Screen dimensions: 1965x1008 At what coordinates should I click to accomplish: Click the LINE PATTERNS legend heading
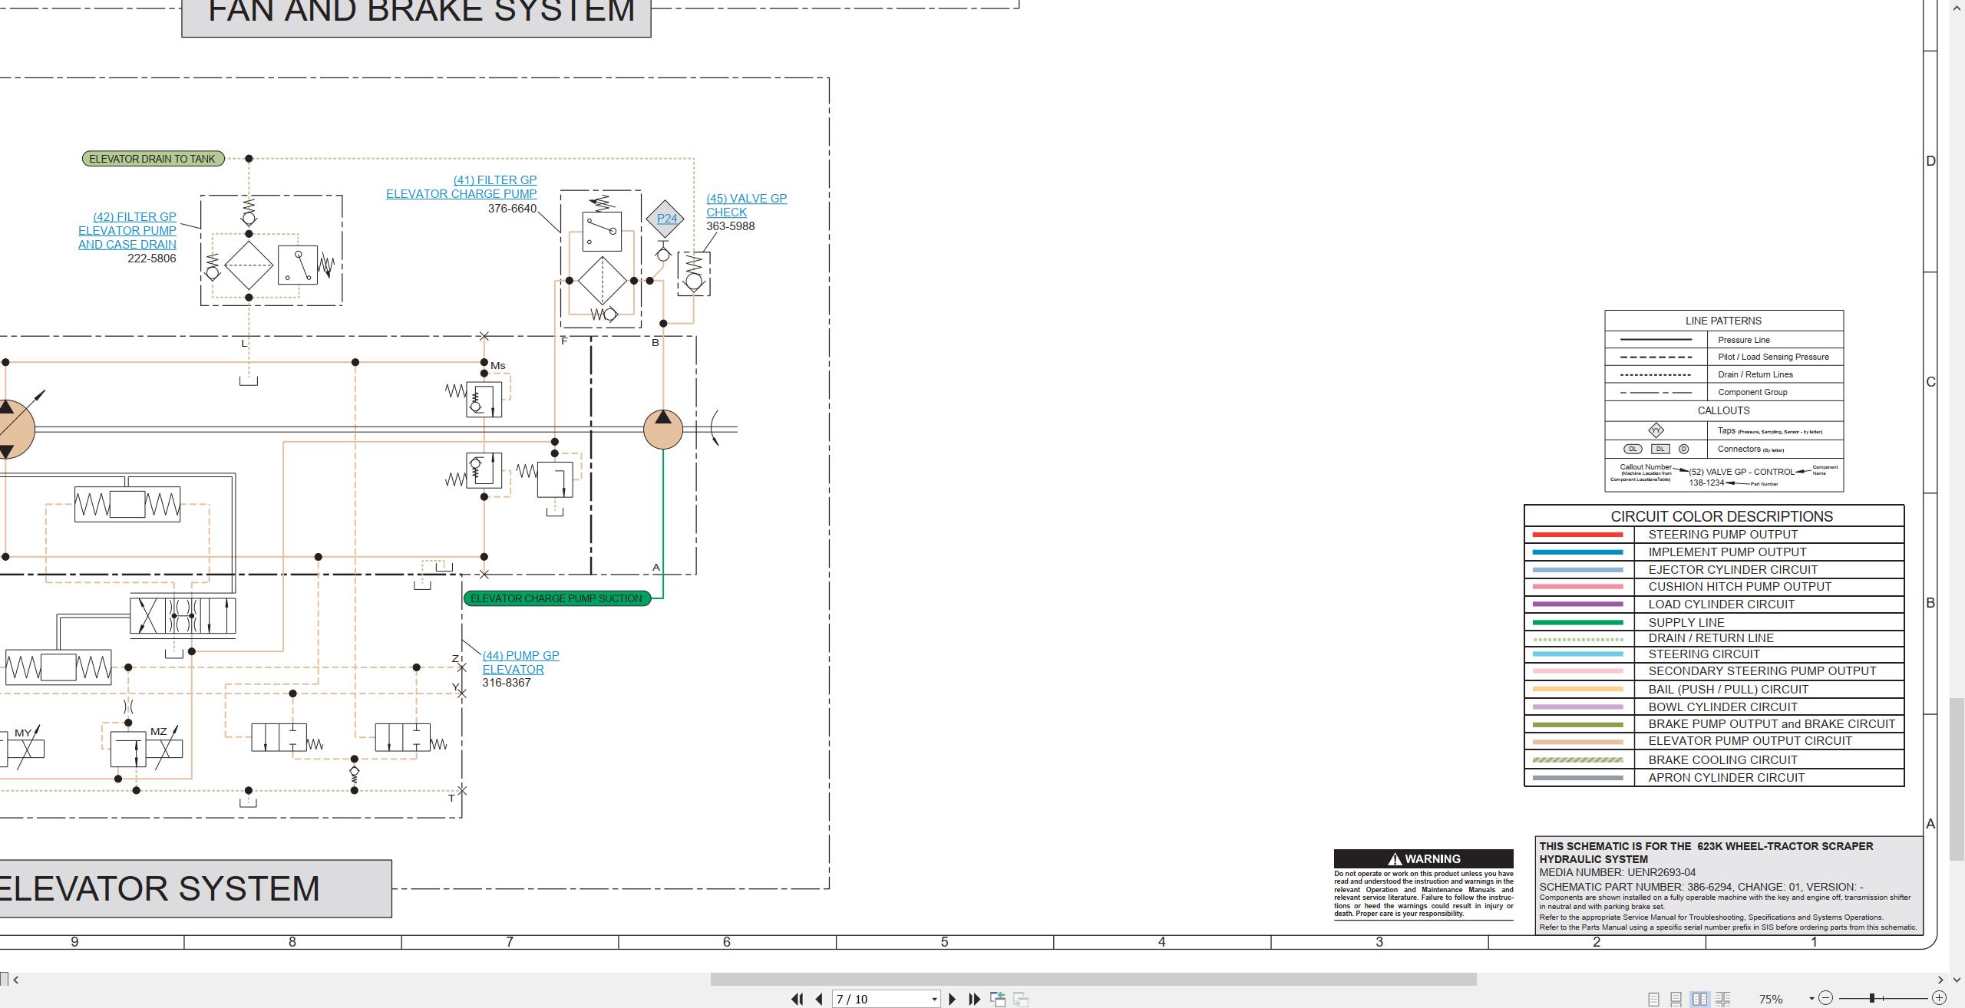tap(1723, 321)
